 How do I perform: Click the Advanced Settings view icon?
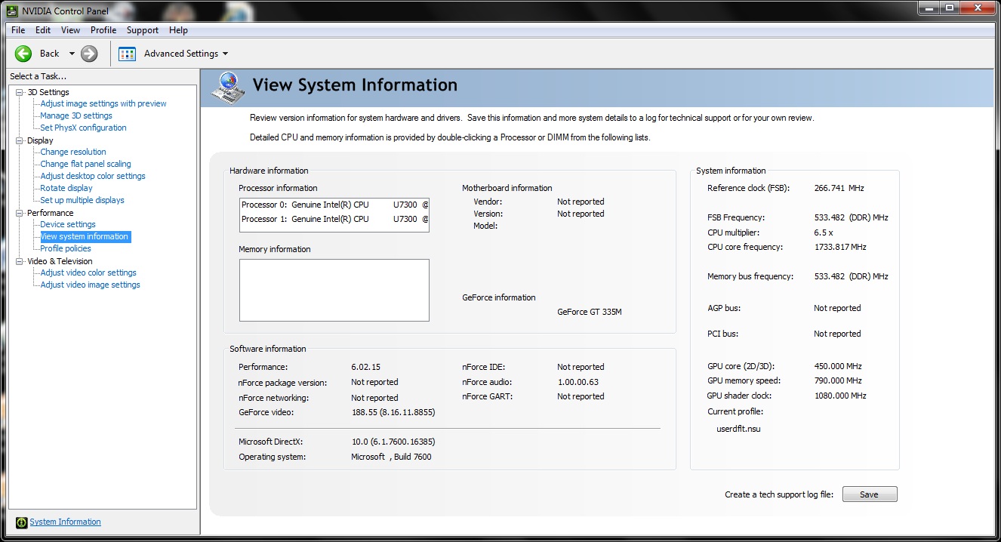point(128,54)
